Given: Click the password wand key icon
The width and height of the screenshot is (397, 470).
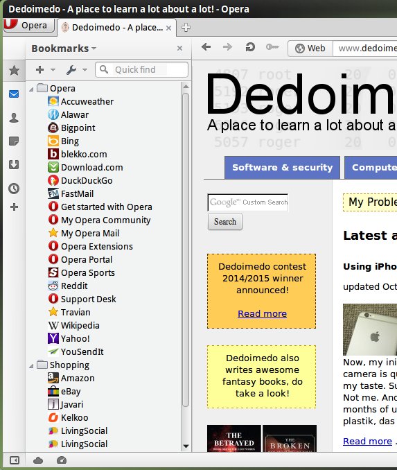Looking at the screenshot, I should point(272,47).
